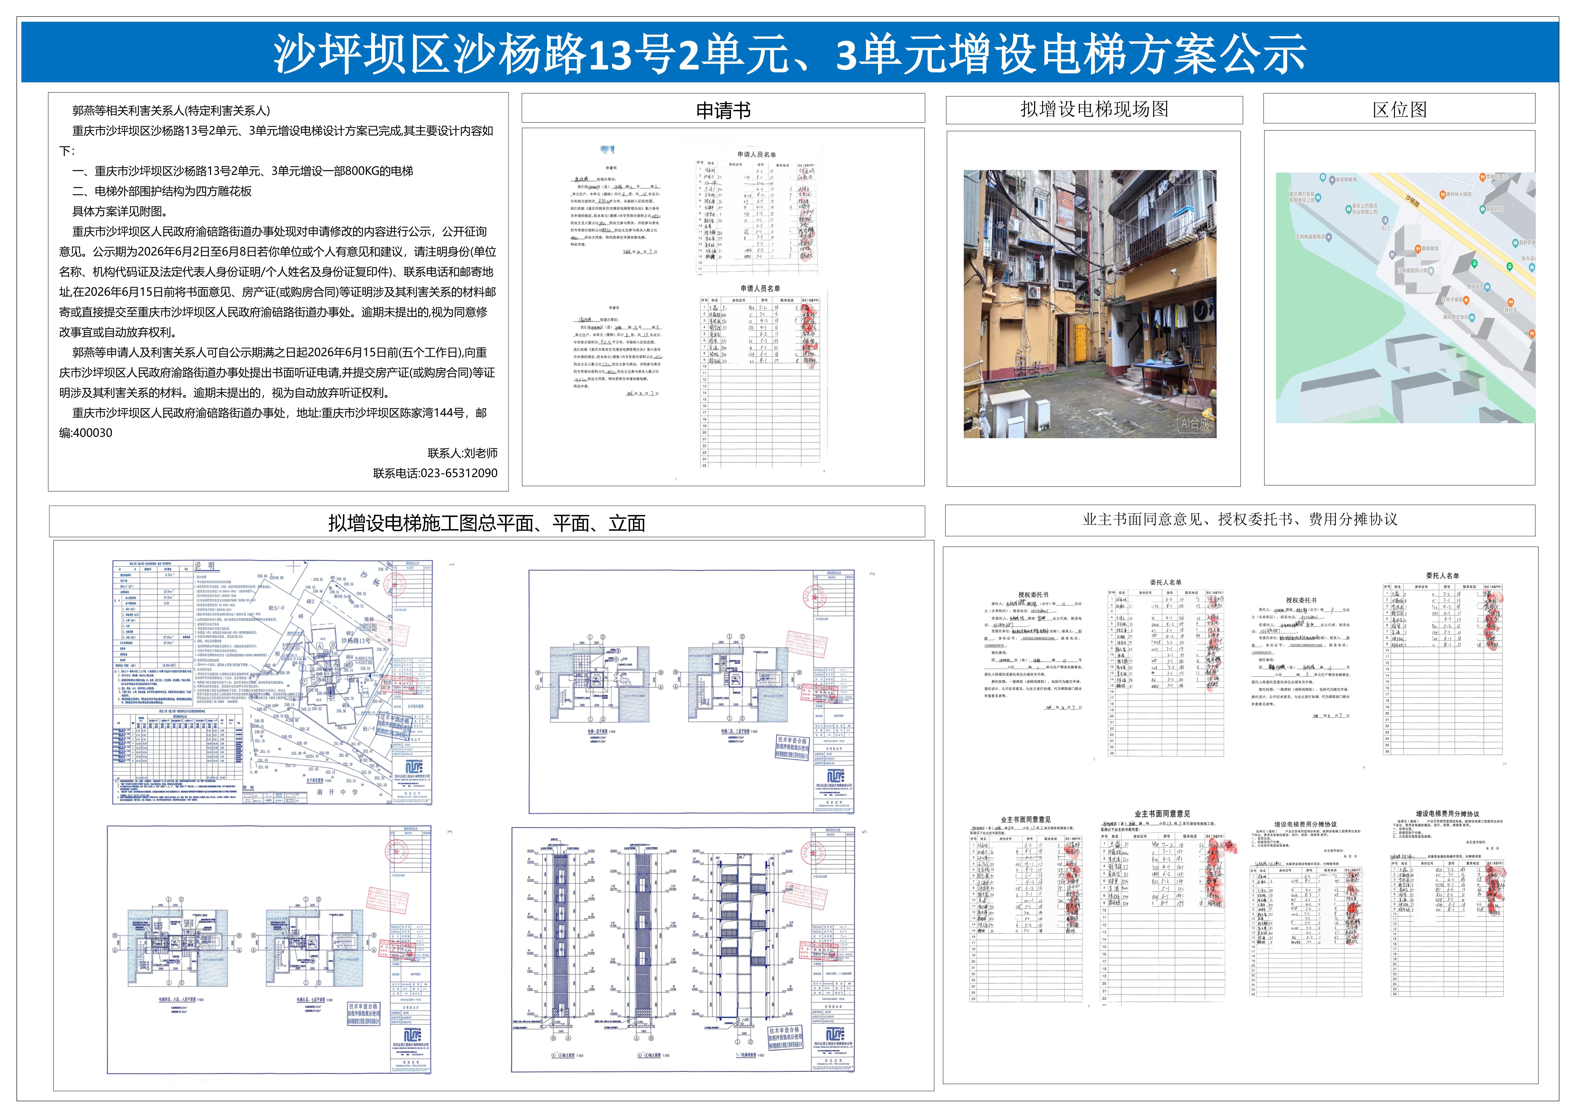
Task: Select the postal code line "编:400030"
Action: click(x=86, y=434)
